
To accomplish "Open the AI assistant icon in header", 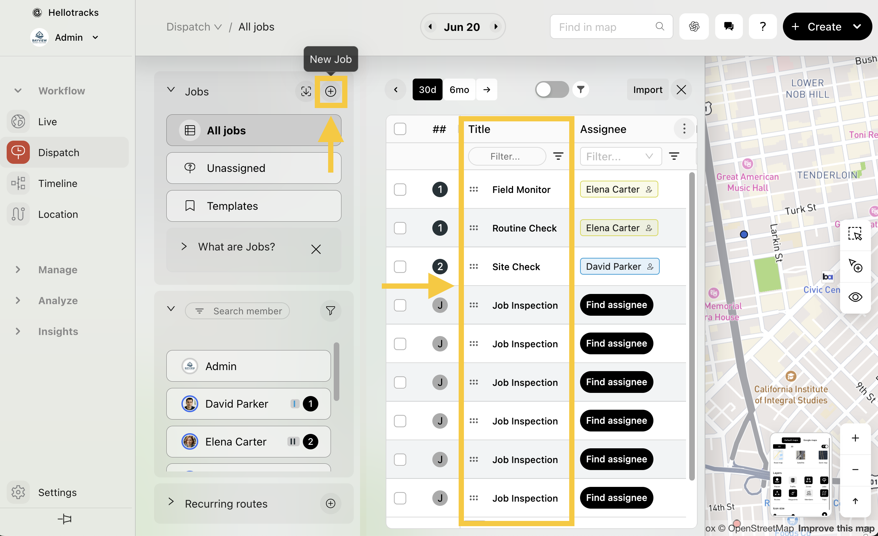I will 693,26.
